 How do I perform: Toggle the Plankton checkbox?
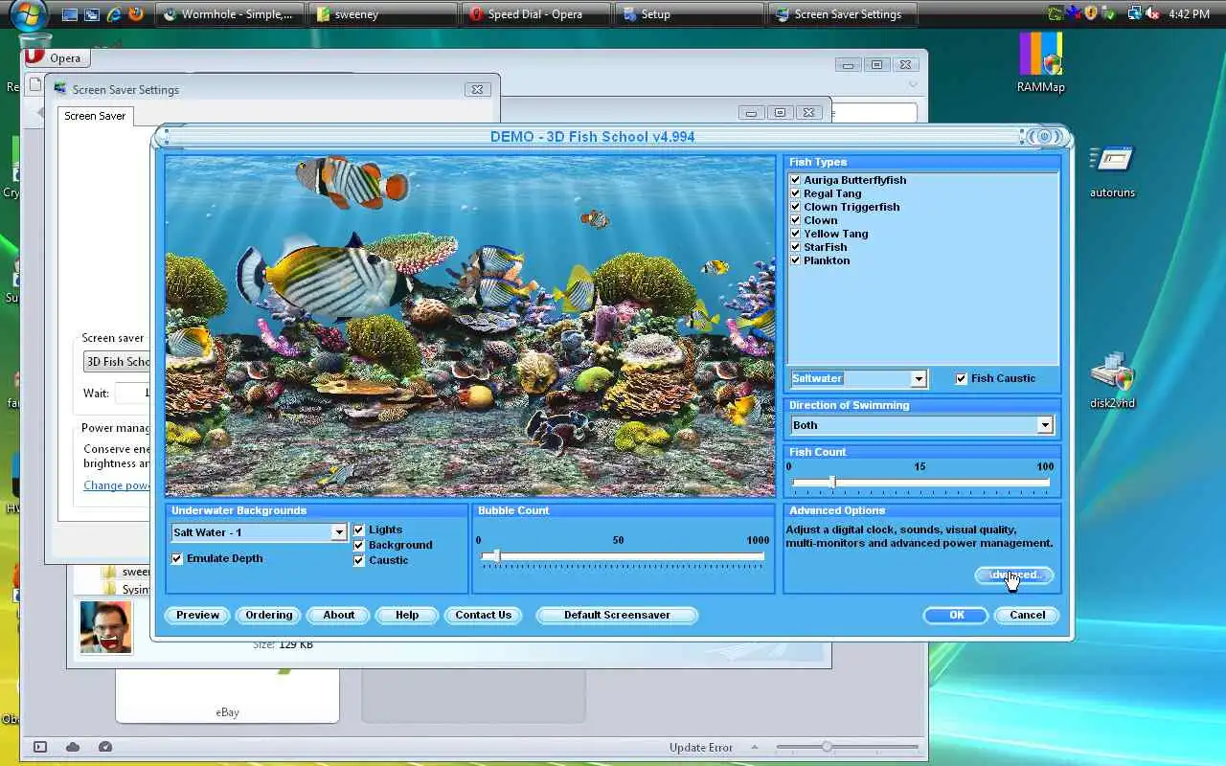point(795,260)
